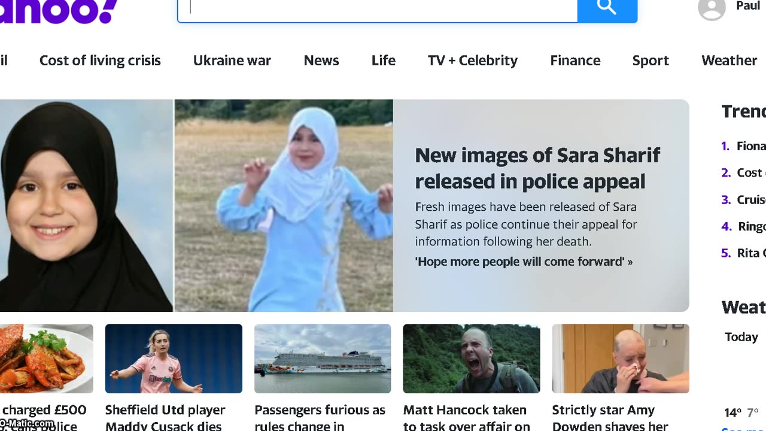Image resolution: width=766 pixels, height=431 pixels.
Task: Open the Life section
Action: (384, 60)
